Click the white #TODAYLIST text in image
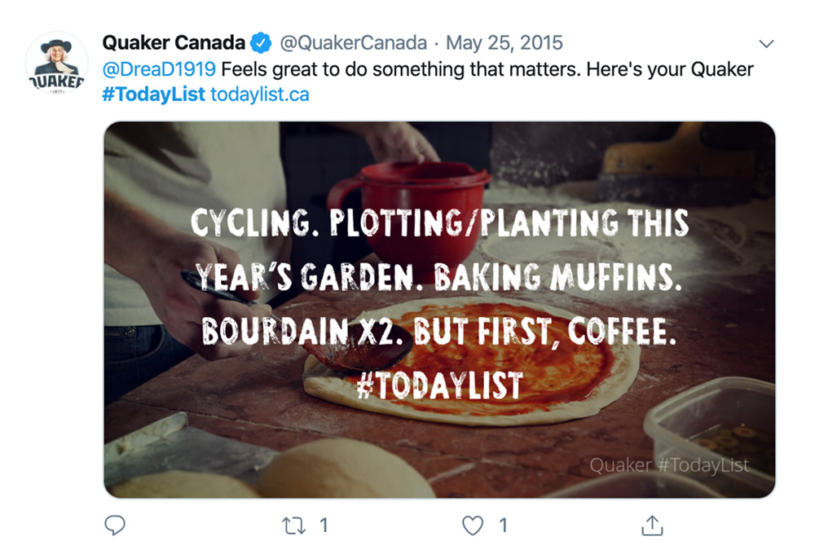Image resolution: width=815 pixels, height=554 pixels. point(439,385)
